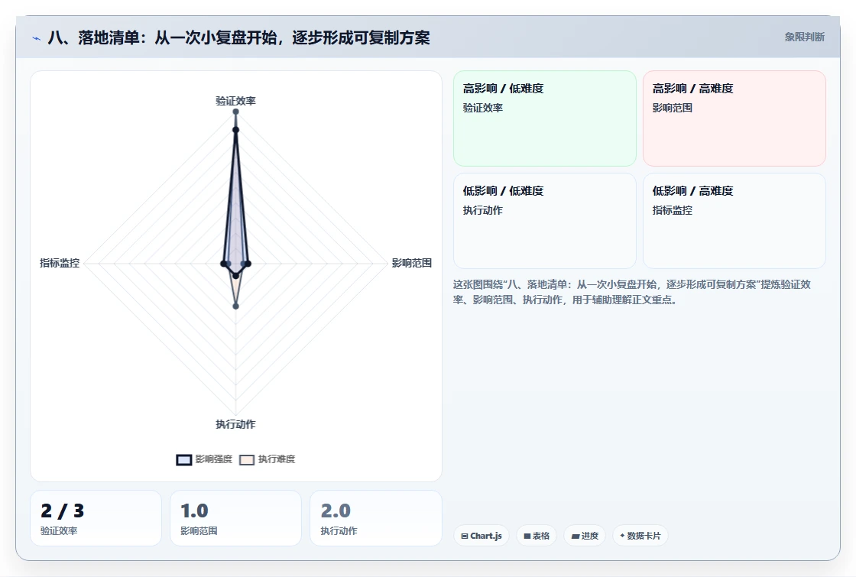
Task: Click the 执行动作 radar axis label
Action: 235,424
